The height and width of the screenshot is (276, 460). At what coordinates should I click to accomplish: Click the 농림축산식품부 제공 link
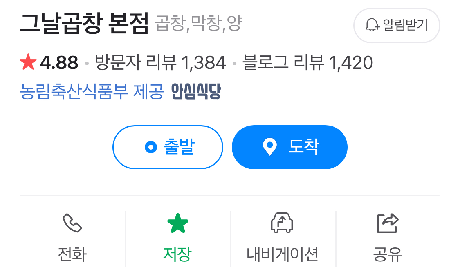coord(92,91)
